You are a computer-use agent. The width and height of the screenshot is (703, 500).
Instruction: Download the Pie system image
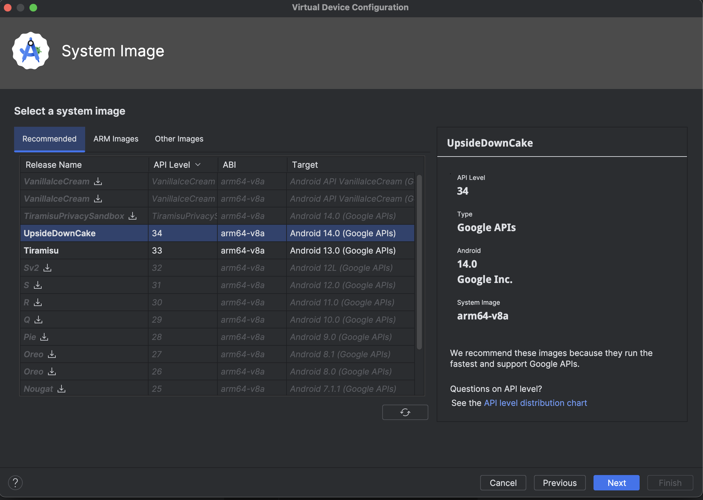coord(44,337)
